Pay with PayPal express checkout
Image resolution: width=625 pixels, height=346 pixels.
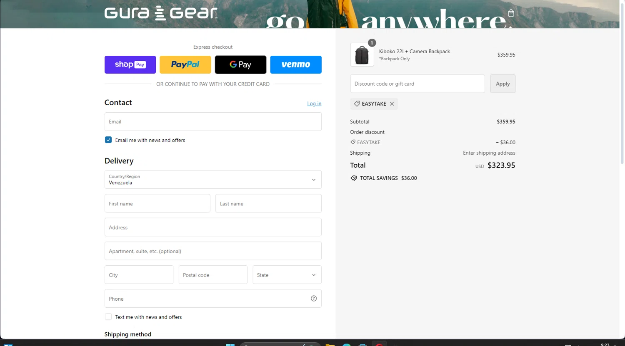pos(185,64)
